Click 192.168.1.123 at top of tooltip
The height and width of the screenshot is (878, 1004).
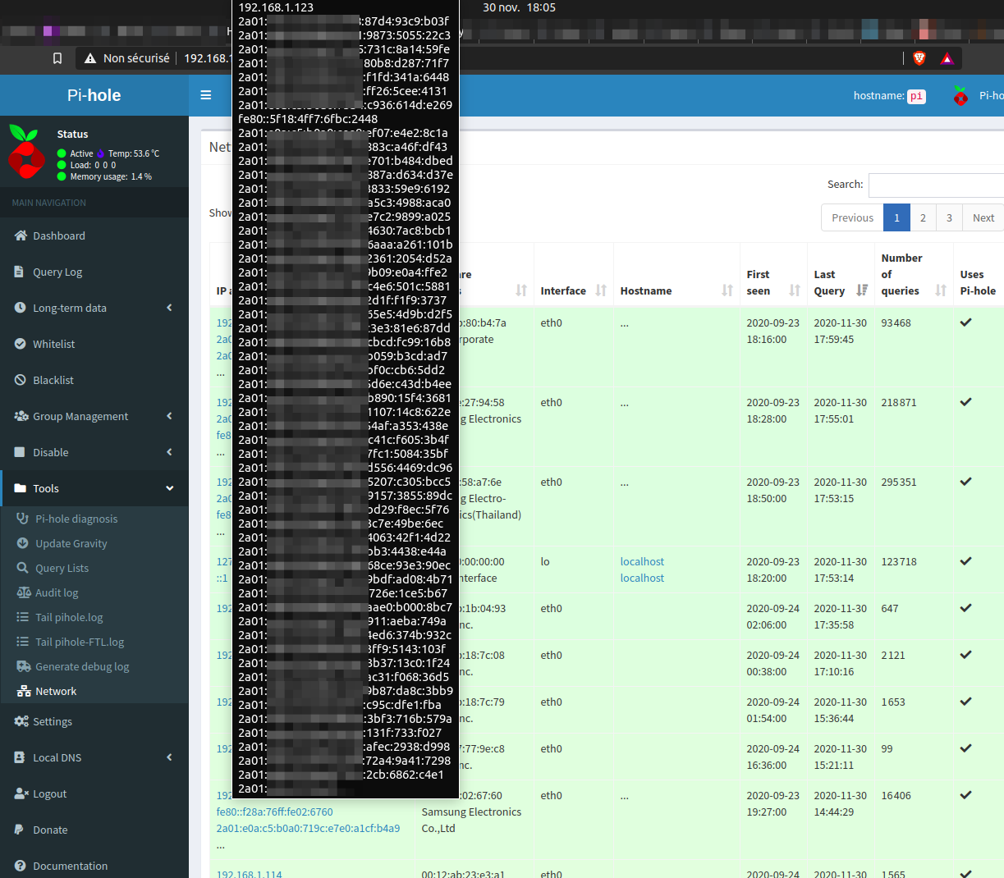(276, 7)
